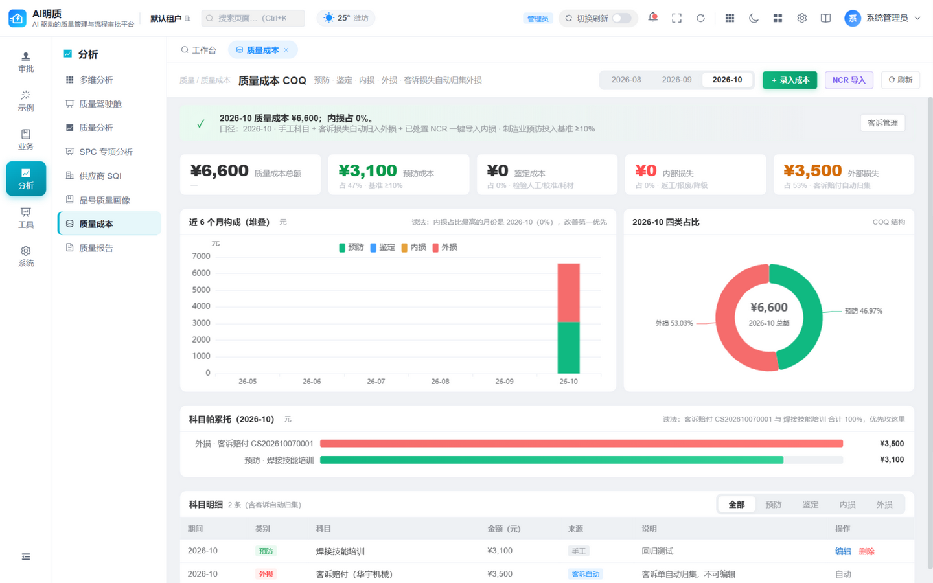
Task: Click the reload icon in the top bar
Action: (x=700, y=18)
